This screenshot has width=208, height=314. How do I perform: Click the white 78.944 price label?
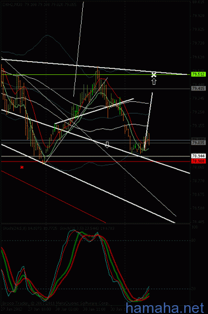pyautogui.click(x=199, y=156)
